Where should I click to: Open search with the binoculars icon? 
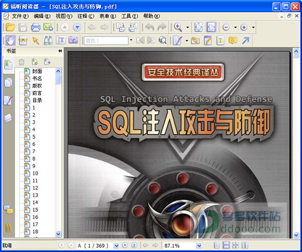(x=48, y=41)
